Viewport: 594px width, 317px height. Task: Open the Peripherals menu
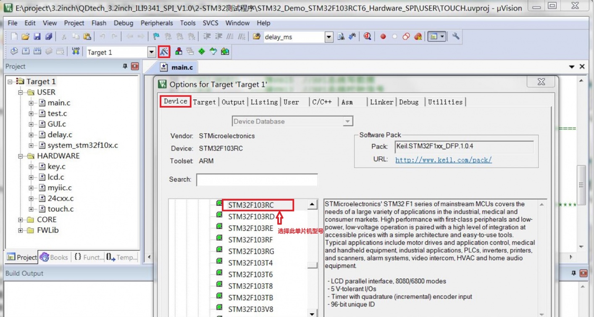coord(157,23)
